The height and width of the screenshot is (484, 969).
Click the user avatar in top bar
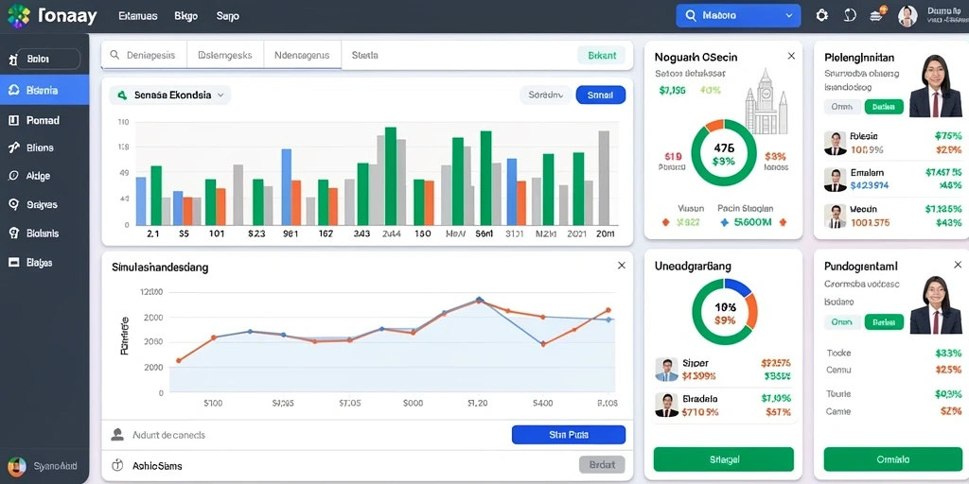(x=907, y=16)
